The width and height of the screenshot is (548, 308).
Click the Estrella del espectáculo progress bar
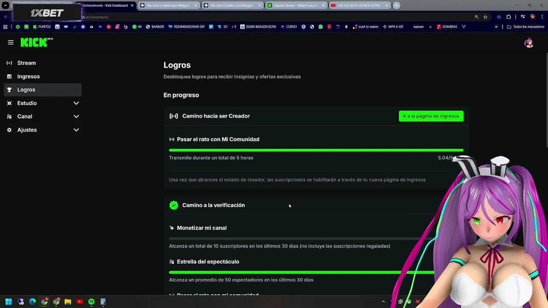coord(301,272)
